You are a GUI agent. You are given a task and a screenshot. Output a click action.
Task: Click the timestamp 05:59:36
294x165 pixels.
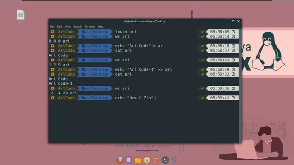click(220, 88)
